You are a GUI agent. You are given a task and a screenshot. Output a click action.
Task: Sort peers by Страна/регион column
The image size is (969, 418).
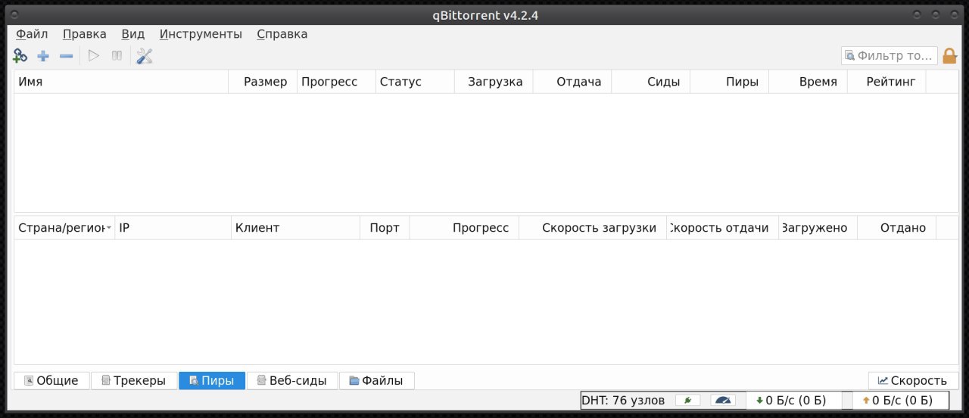coord(64,228)
